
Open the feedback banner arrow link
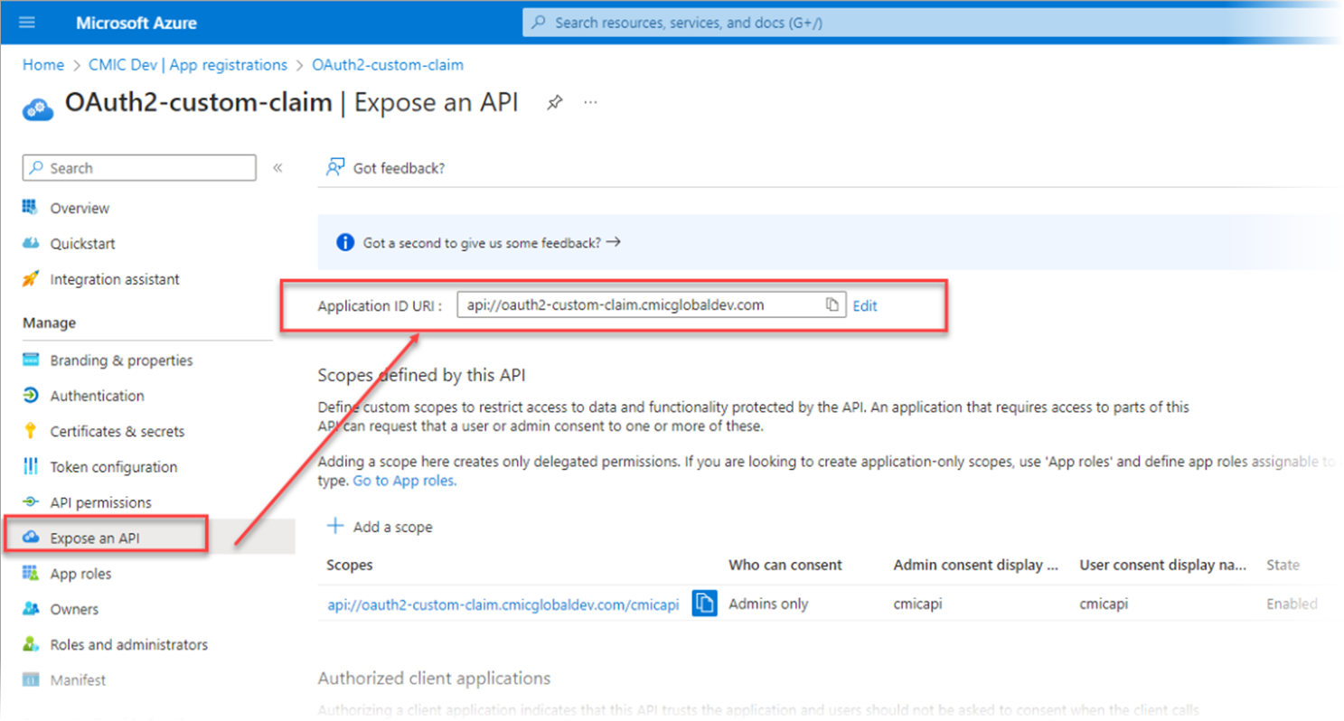(x=613, y=242)
